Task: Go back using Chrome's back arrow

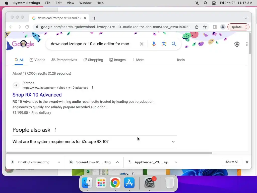Action: pyautogui.click(x=11, y=27)
